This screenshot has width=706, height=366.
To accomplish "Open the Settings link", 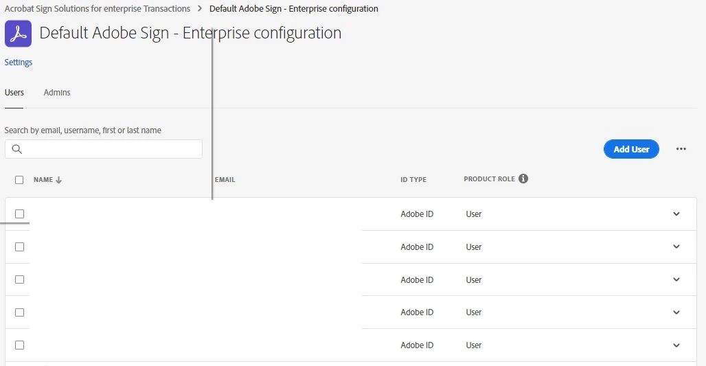I will tap(19, 62).
